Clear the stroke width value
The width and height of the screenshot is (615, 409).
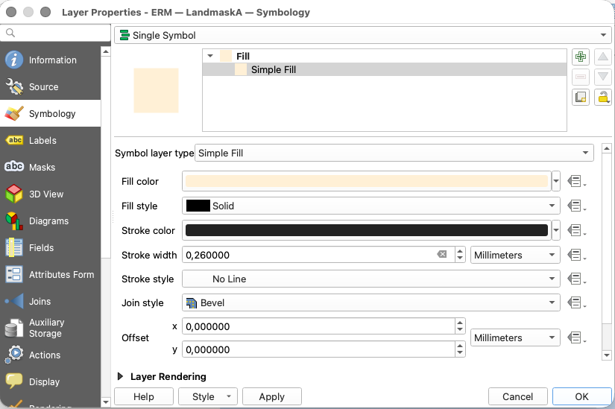(x=442, y=255)
